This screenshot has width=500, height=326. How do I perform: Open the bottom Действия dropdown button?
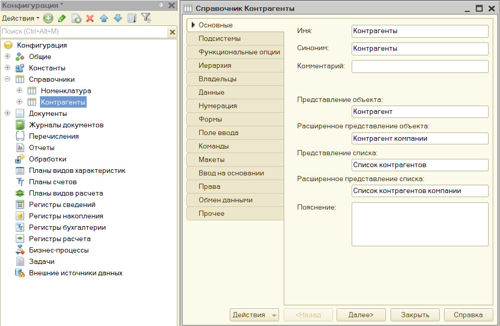pyautogui.click(x=254, y=315)
